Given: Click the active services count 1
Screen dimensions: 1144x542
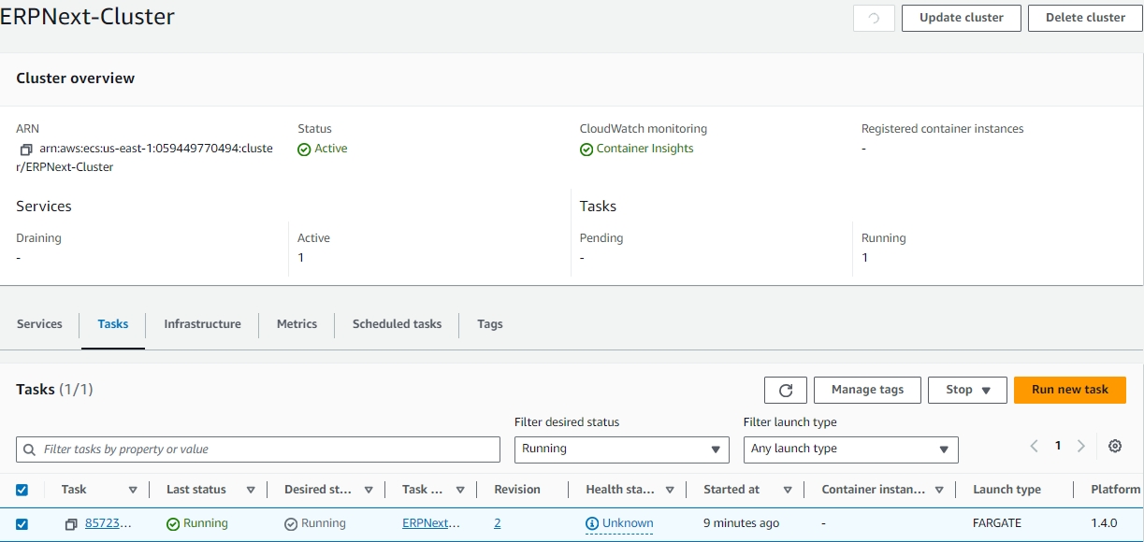Looking at the screenshot, I should pos(301,258).
